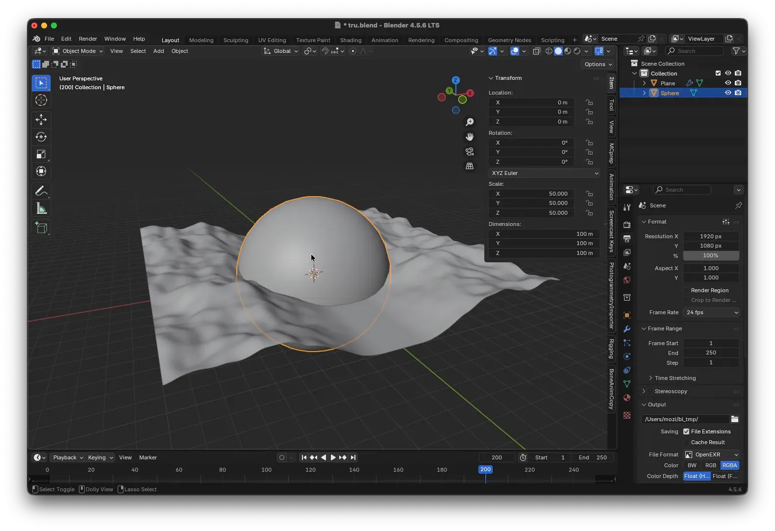Open the Render menu
Image resolution: width=775 pixels, height=531 pixels.
88,39
